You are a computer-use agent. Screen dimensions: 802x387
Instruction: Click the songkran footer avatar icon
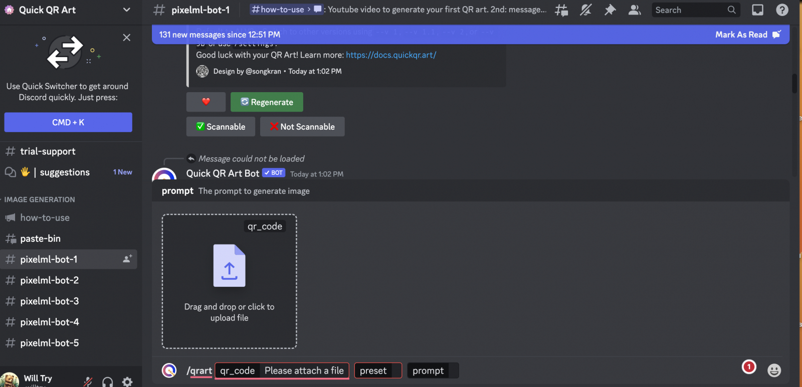pos(203,72)
